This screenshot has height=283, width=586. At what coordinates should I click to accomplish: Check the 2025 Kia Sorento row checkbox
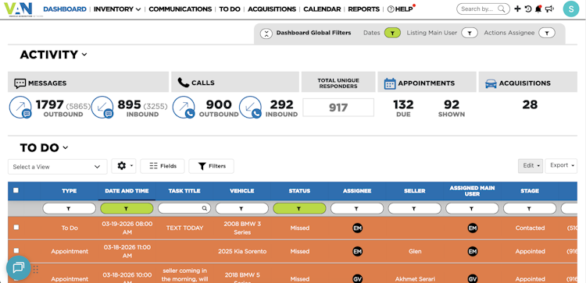coord(16,250)
